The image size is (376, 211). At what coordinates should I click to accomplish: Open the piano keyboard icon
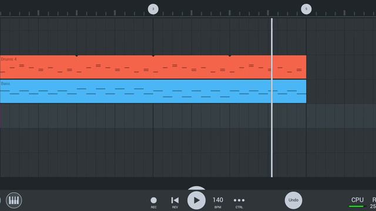coord(14,200)
